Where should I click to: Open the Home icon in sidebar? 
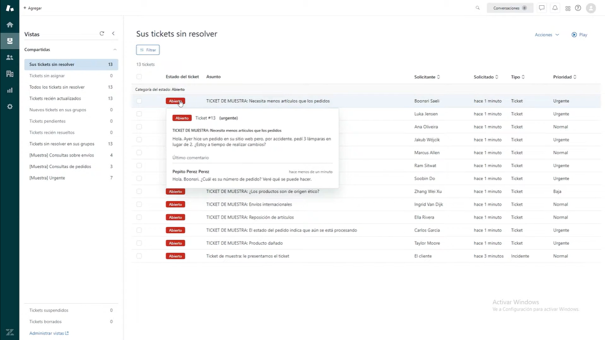click(x=9, y=24)
